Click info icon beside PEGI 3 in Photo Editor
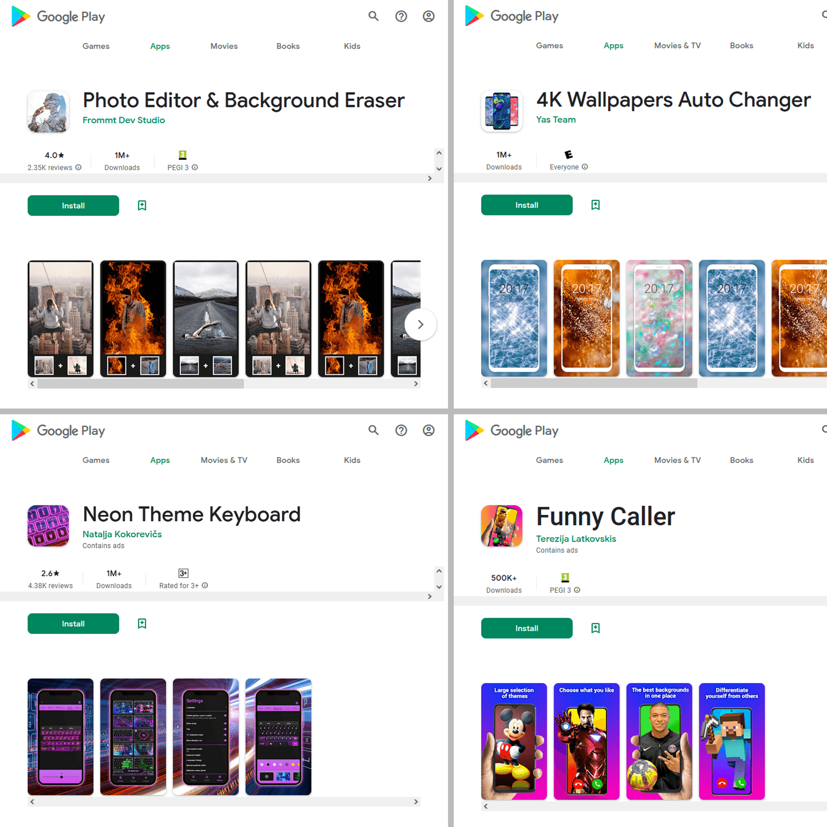Image resolution: width=827 pixels, height=827 pixels. [195, 167]
